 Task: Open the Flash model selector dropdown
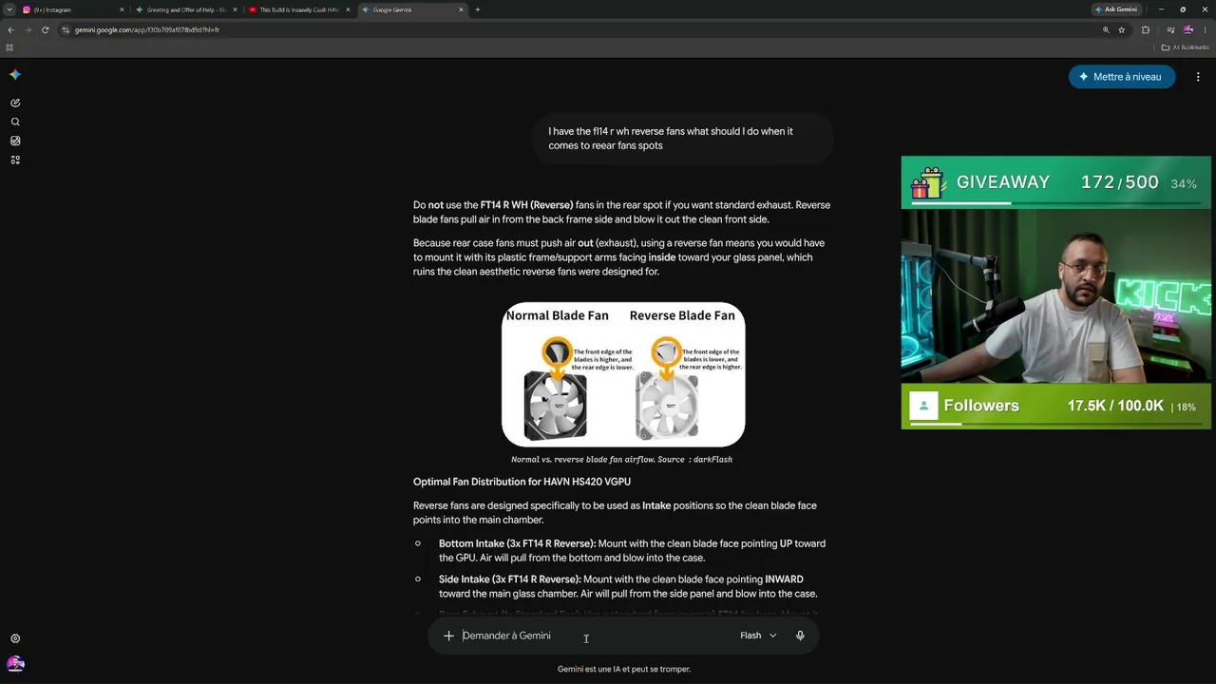pyautogui.click(x=758, y=636)
